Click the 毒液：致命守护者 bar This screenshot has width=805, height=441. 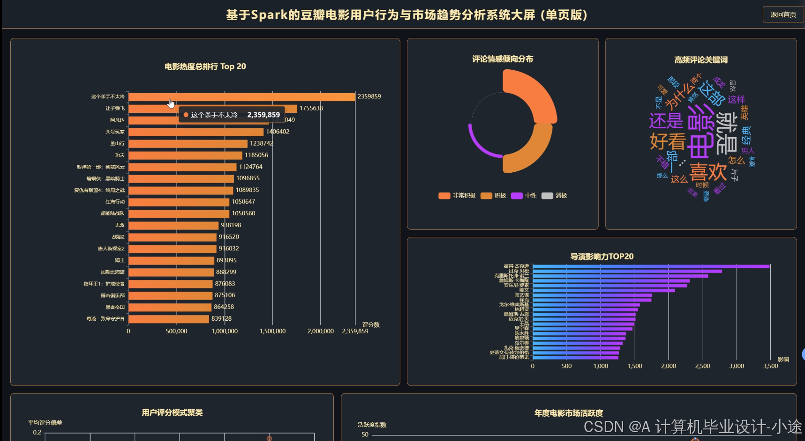(169, 319)
